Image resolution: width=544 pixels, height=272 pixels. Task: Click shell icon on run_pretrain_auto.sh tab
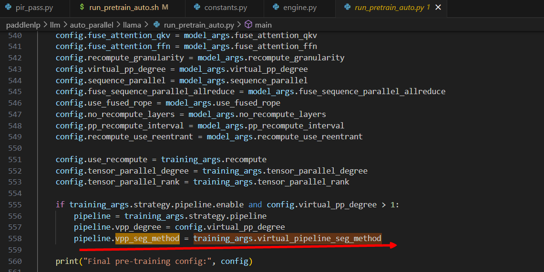pyautogui.click(x=82, y=7)
